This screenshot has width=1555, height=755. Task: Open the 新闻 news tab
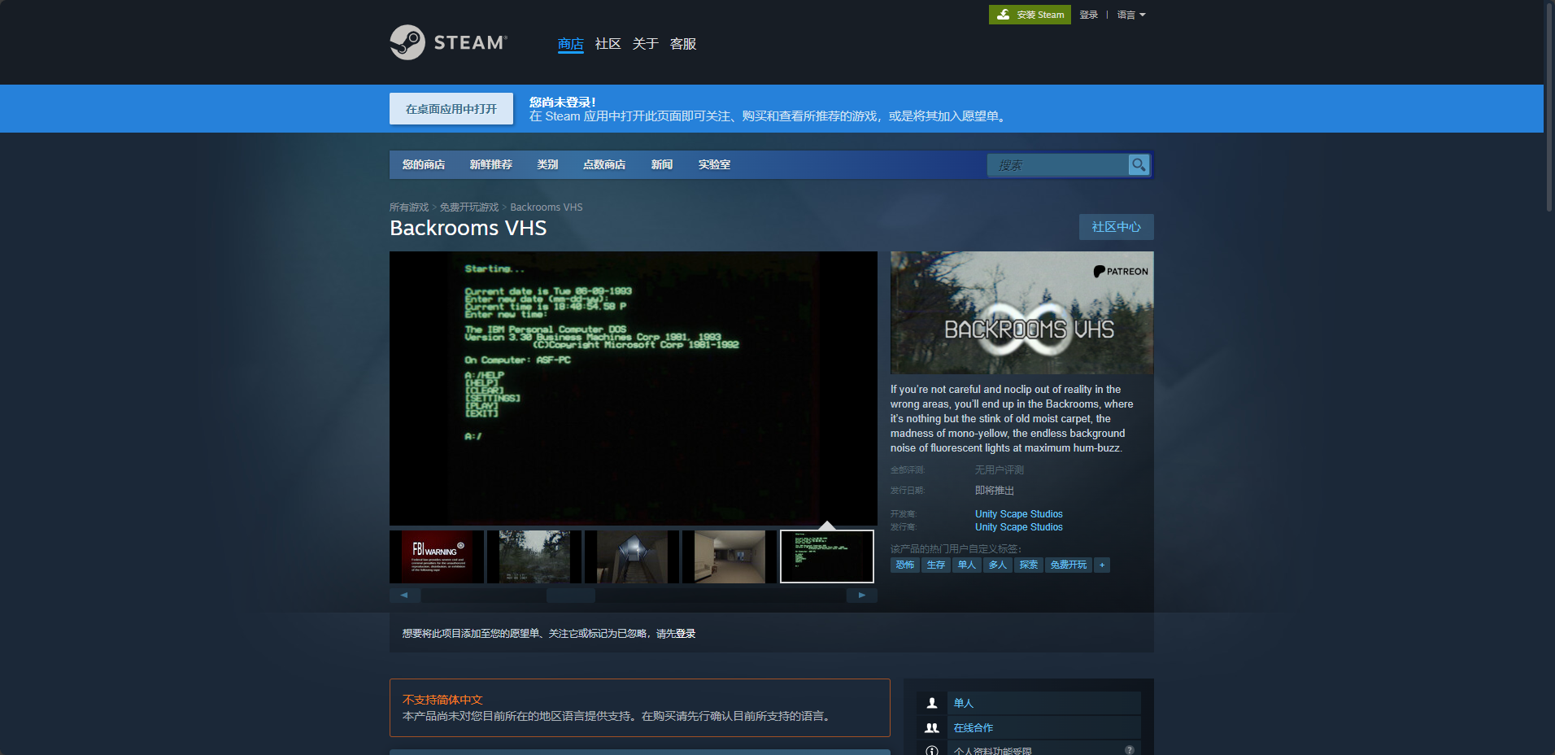(662, 164)
